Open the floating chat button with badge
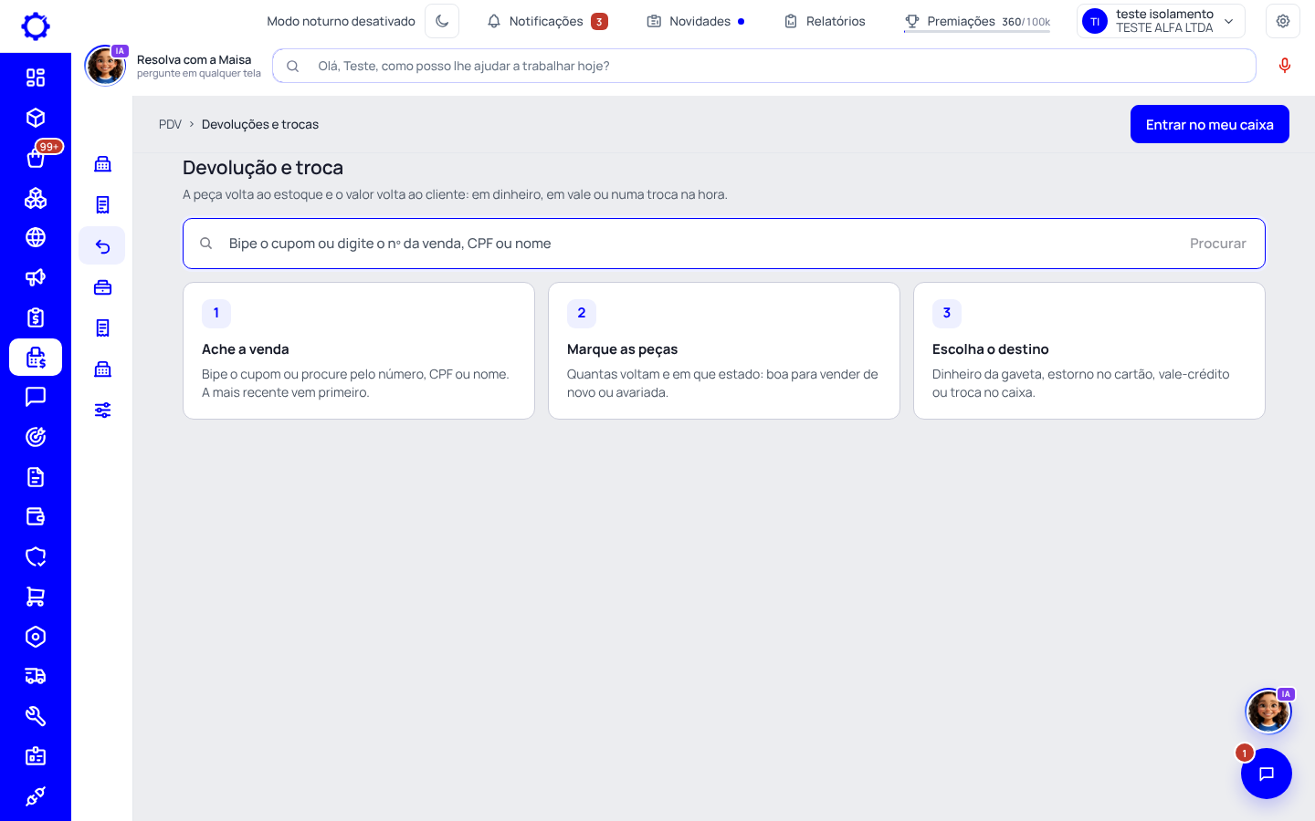This screenshot has height=821, width=1315. 1267,774
